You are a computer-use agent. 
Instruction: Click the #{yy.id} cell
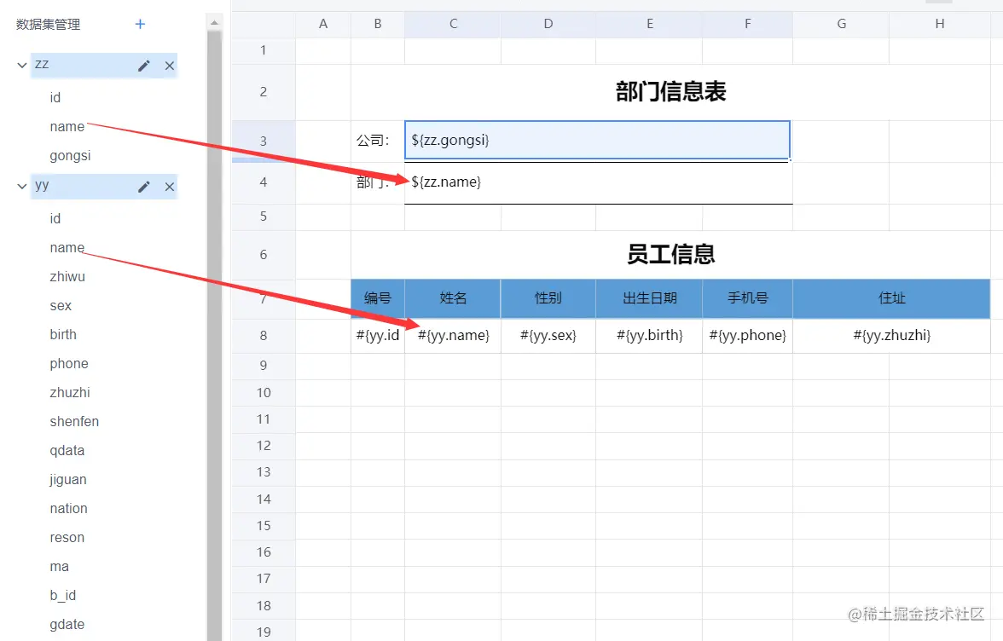pyautogui.click(x=377, y=336)
